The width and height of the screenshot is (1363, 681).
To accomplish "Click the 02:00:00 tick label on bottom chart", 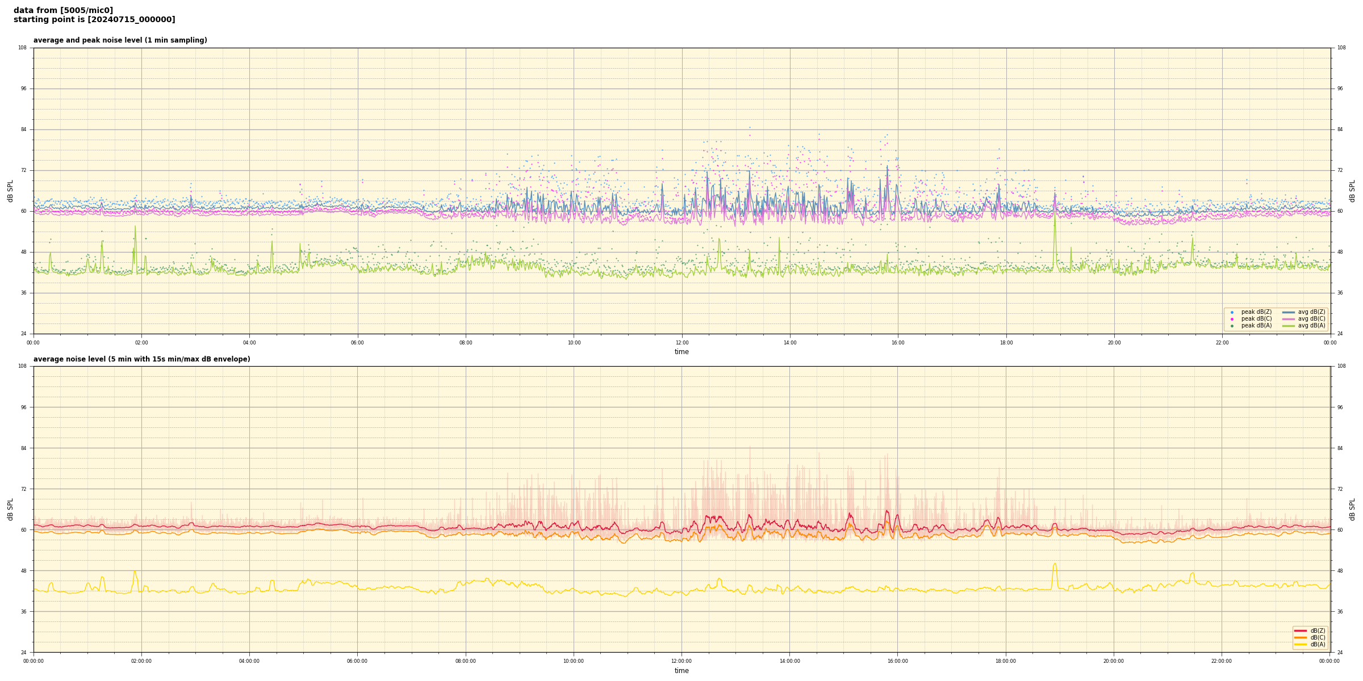I will pos(141,661).
